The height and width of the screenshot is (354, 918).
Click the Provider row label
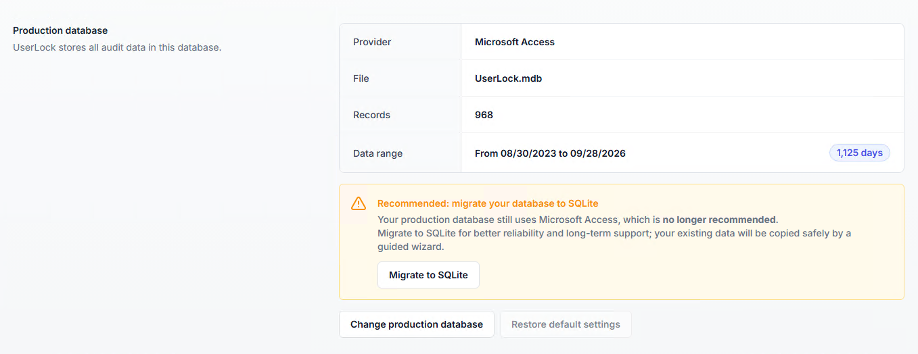pyautogui.click(x=372, y=42)
